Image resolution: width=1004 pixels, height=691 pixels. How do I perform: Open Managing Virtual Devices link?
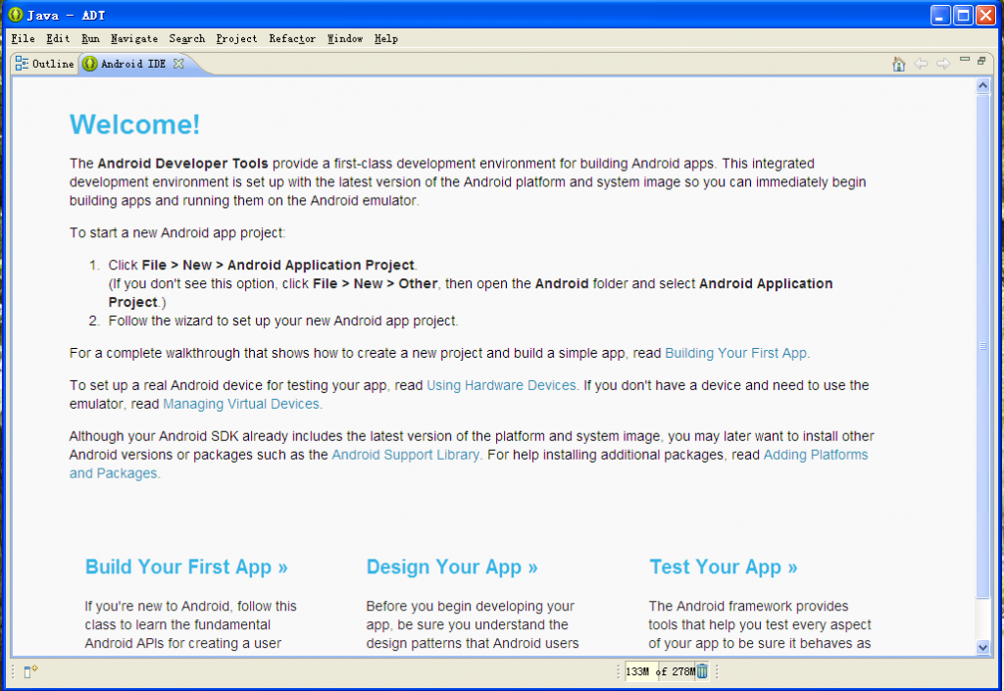point(241,404)
